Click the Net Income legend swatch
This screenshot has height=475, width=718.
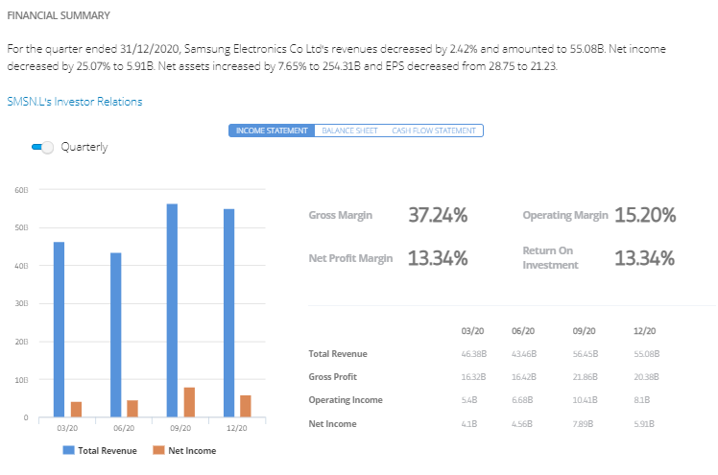tap(158, 450)
